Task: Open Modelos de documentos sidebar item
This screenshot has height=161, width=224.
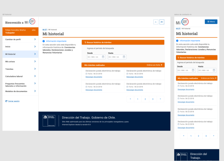Action: tap(35, 91)
